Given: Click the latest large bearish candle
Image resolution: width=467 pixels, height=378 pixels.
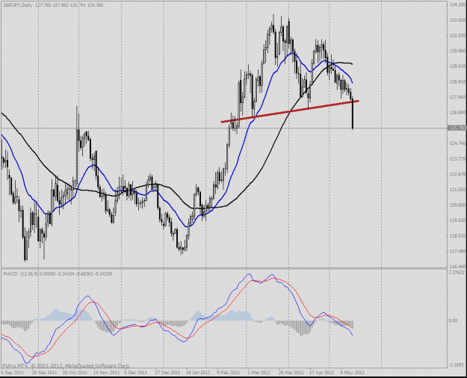Looking at the screenshot, I should pyautogui.click(x=353, y=114).
